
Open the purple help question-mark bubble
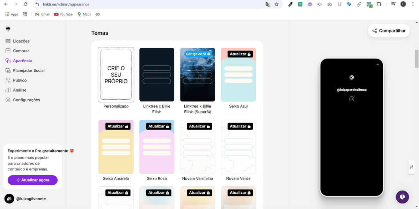[402, 197]
